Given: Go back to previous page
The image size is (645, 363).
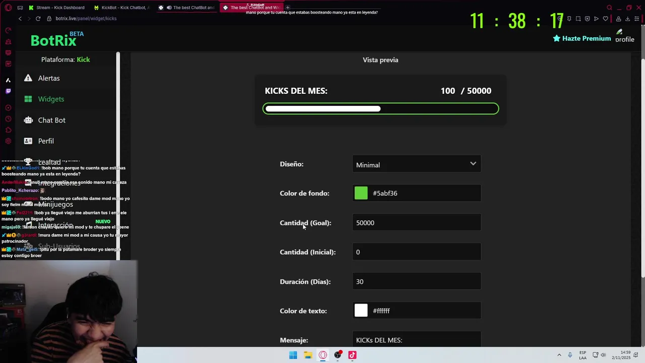Looking at the screenshot, I should tap(20, 19).
